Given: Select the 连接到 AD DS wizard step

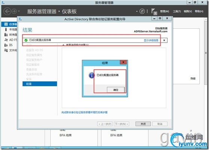Looking at the screenshot, I should tap(34, 50).
